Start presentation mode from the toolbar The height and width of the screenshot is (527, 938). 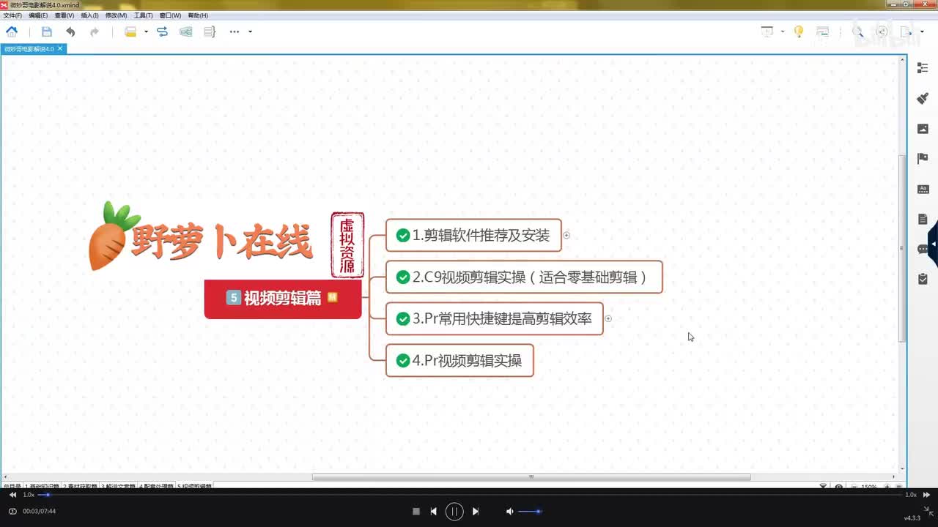tap(767, 31)
